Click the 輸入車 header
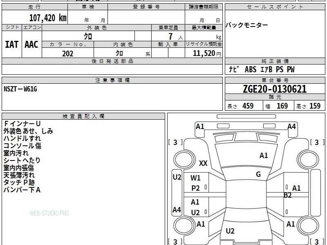 point(168,45)
